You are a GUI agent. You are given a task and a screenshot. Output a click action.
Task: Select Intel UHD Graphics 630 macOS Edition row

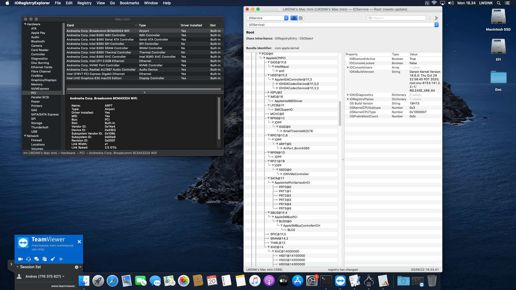(145, 78)
